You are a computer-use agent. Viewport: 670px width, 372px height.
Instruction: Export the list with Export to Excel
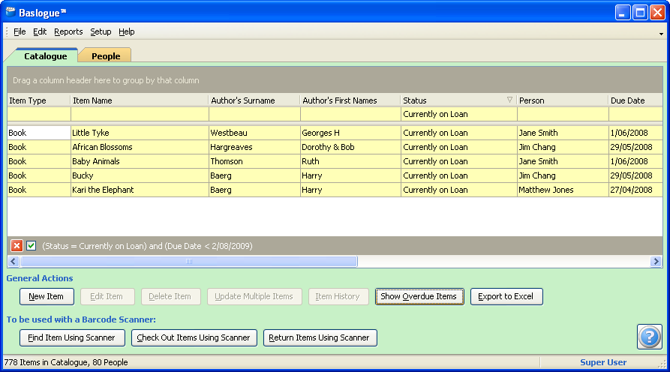click(x=506, y=296)
